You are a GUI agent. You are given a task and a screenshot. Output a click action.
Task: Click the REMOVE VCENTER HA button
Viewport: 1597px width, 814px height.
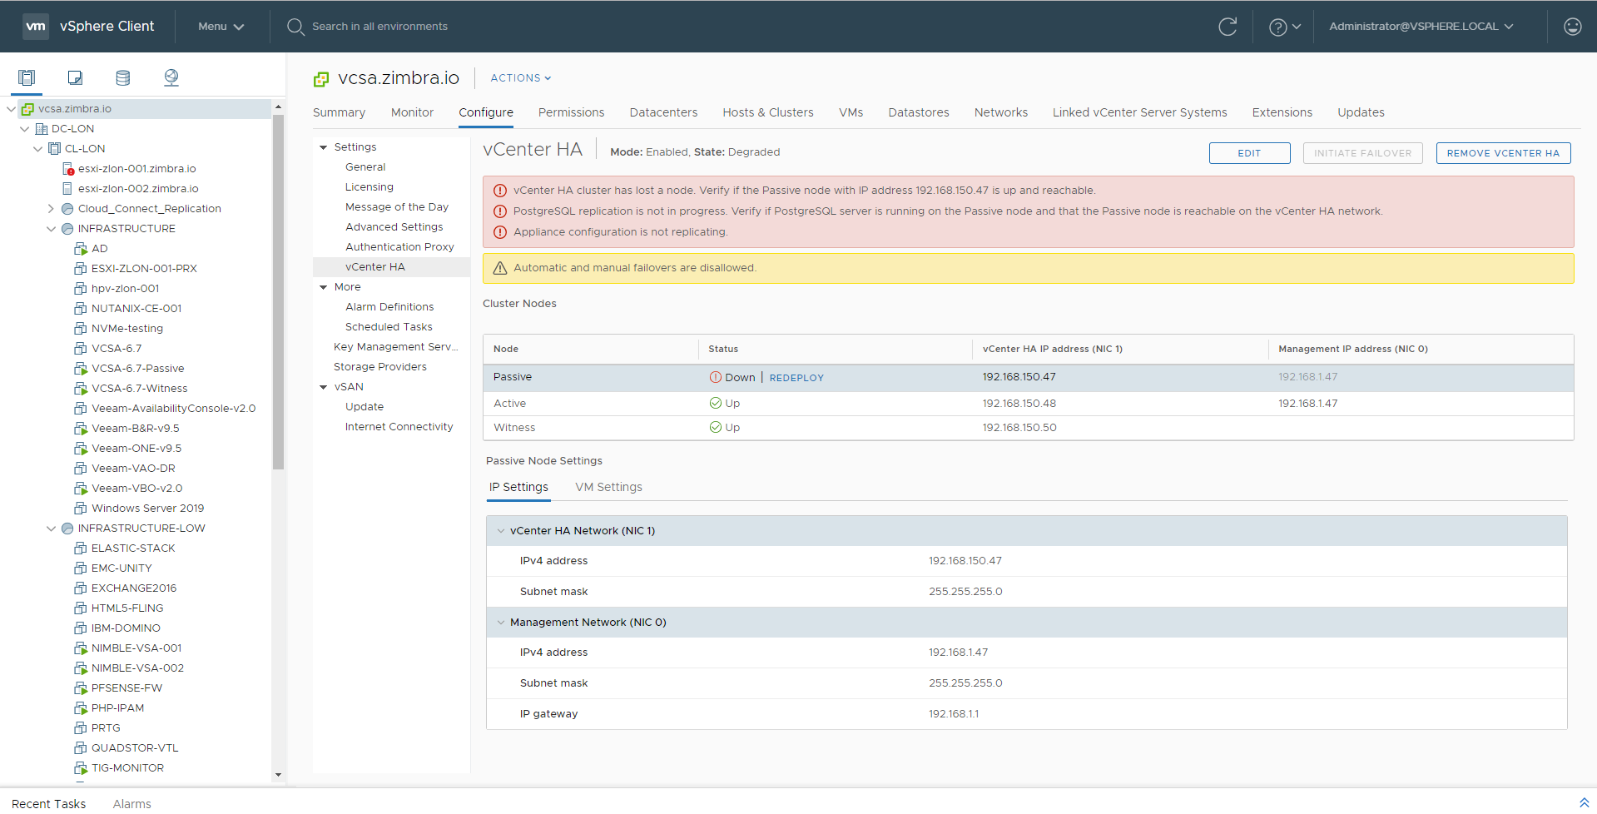pos(1503,153)
